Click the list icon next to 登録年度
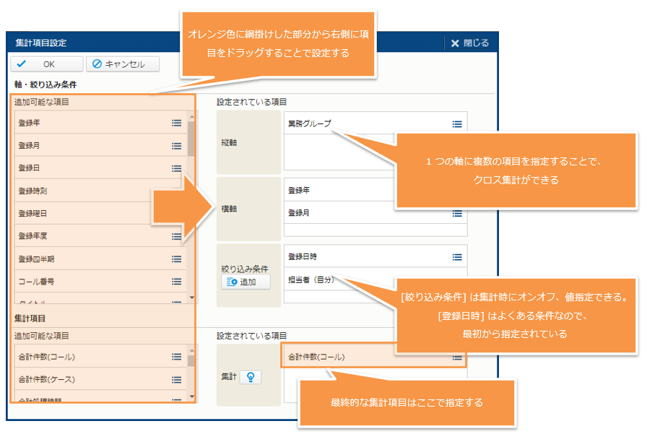This screenshot has width=647, height=434. pos(176,236)
